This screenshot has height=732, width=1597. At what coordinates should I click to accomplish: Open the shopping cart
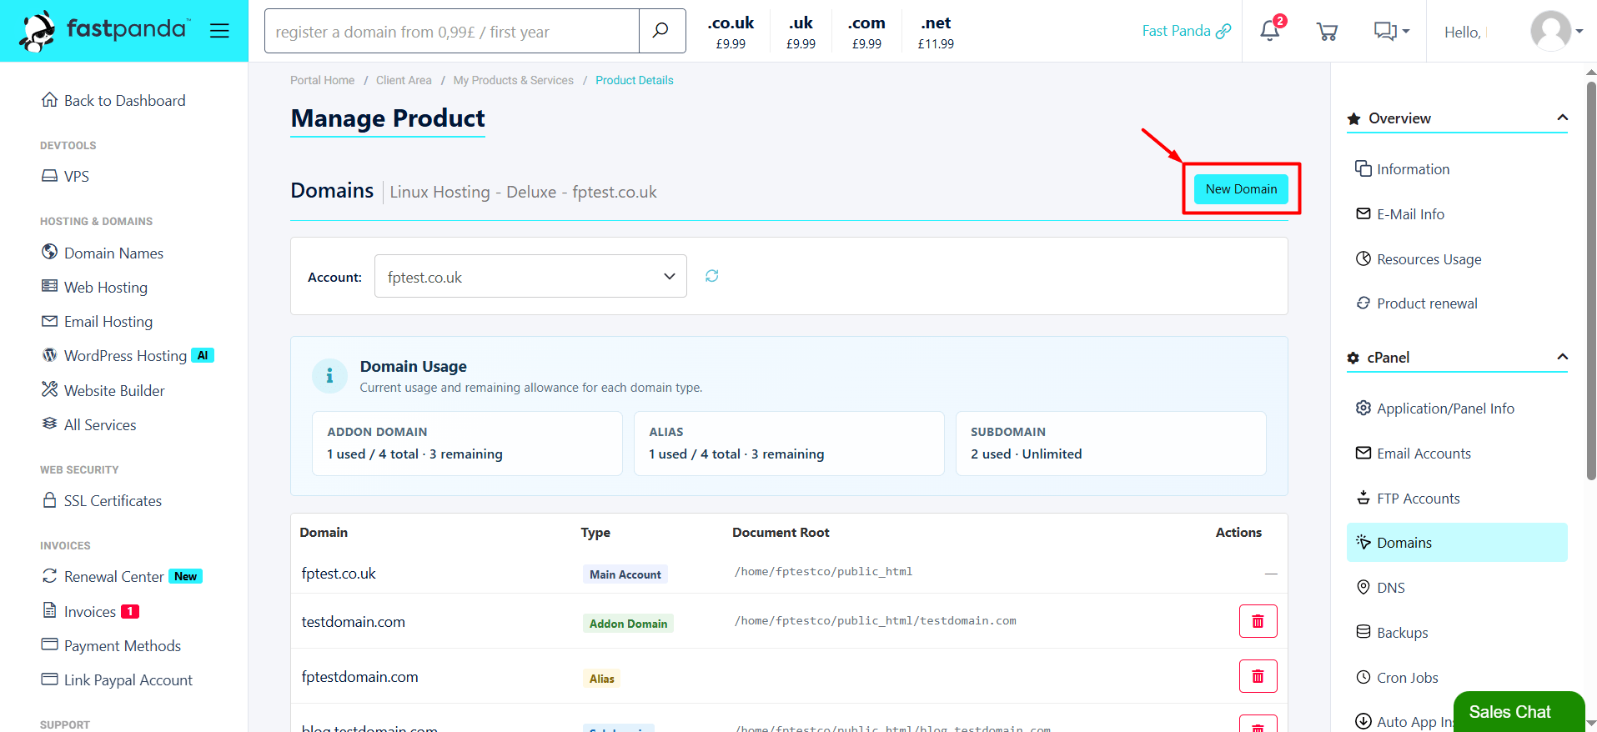click(x=1327, y=32)
